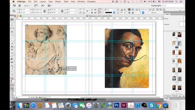Click the width W input field
195x110 pixels.
39,9
